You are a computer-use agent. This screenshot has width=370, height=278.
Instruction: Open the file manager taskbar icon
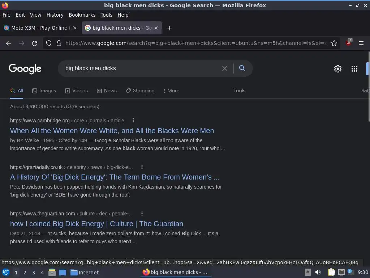point(52,272)
